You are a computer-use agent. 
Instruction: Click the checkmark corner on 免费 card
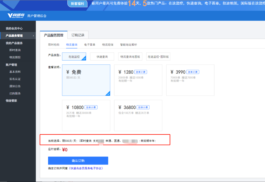(x=108, y=93)
